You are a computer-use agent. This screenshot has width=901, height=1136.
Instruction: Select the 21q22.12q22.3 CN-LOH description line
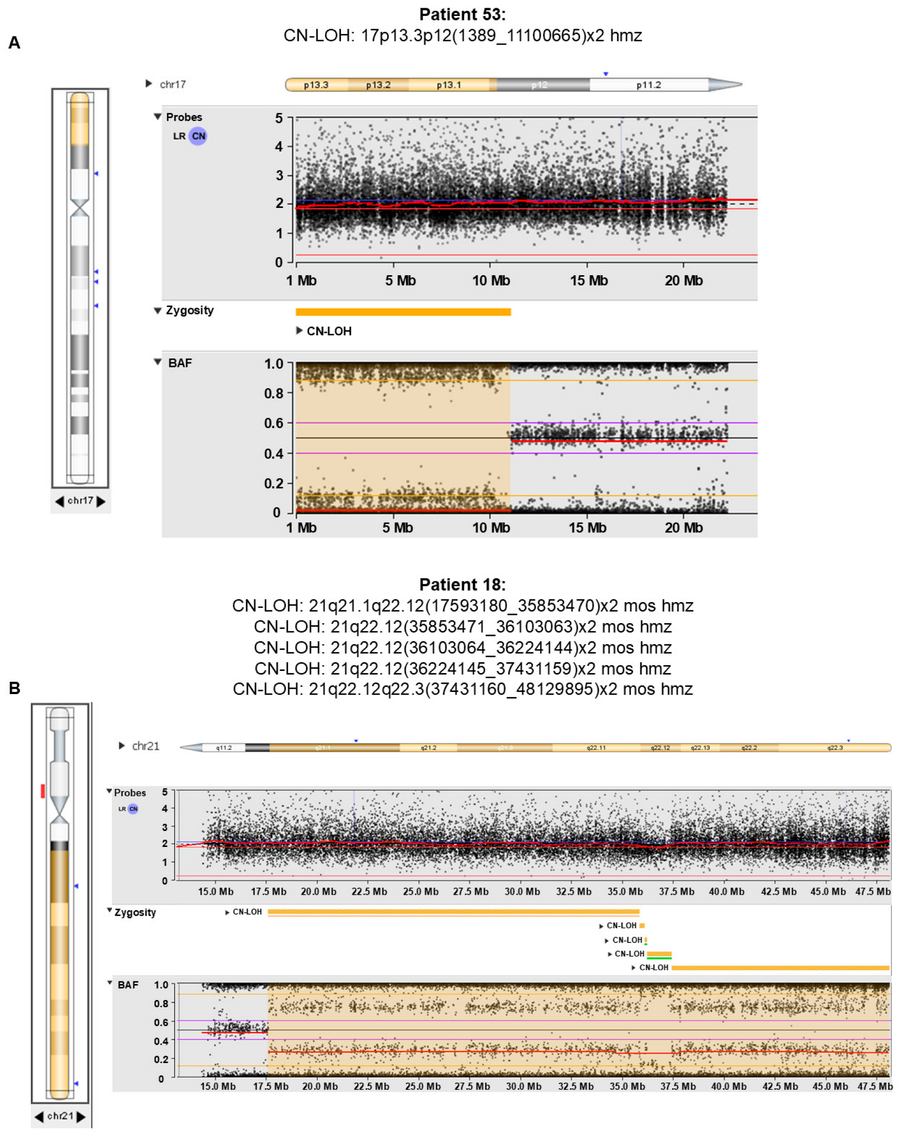coord(463,689)
